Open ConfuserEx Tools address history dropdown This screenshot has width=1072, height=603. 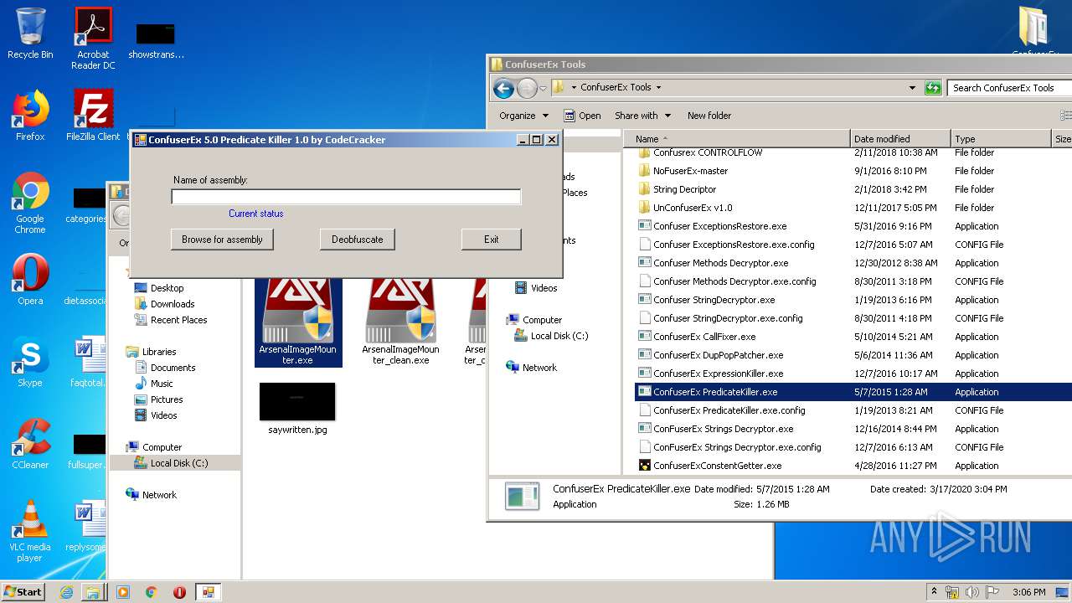(912, 87)
